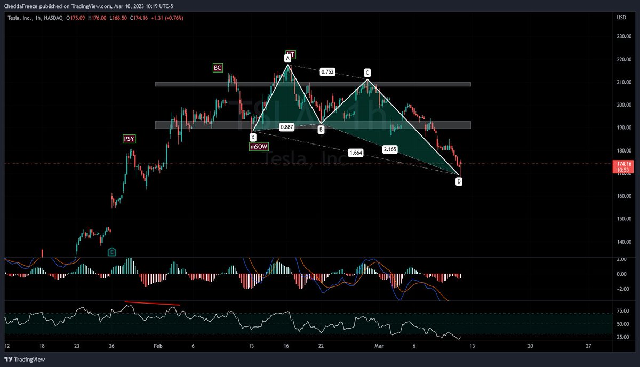Click the lower grey support zone rectangle

[x=313, y=125]
